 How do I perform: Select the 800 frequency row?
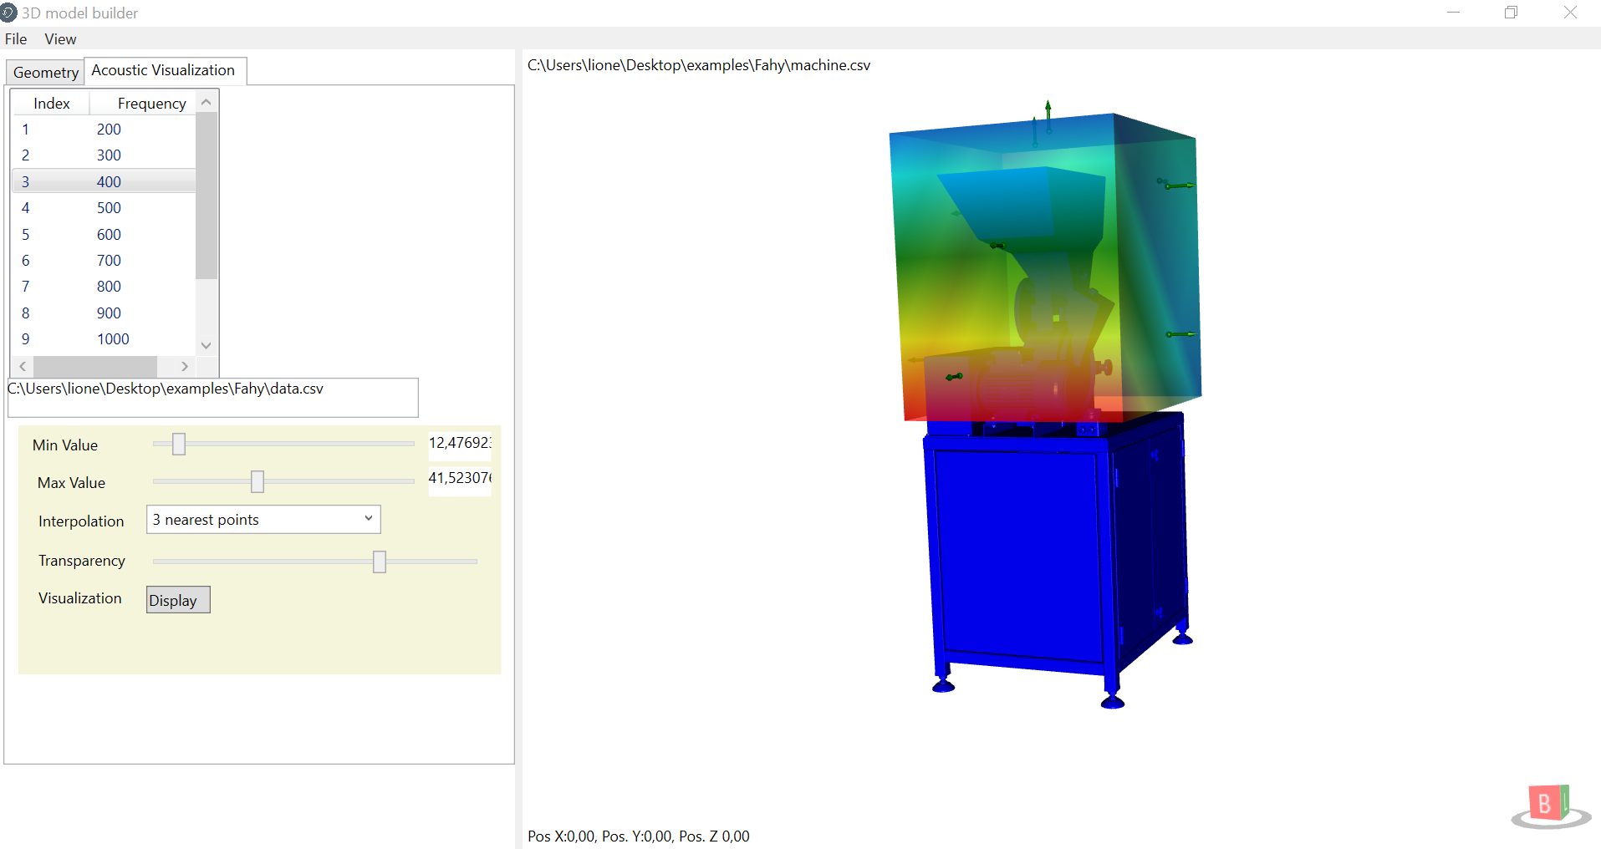[x=104, y=287]
